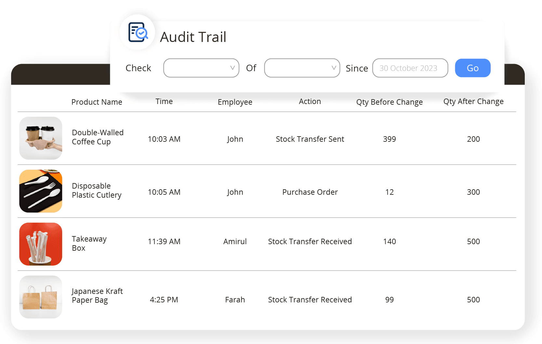542x344 pixels.
Task: Click the Go button
Action: click(x=472, y=68)
